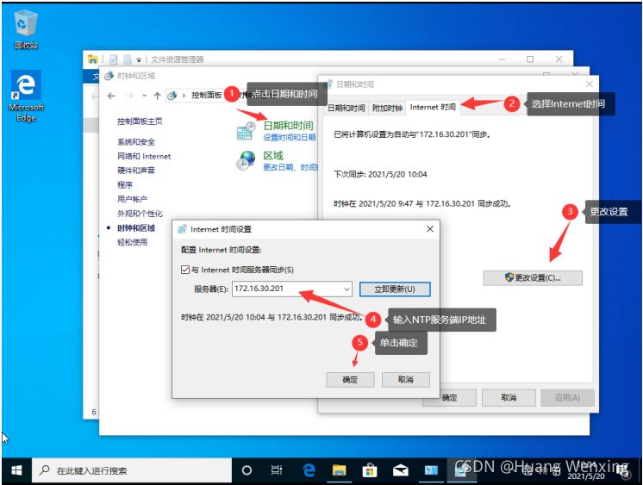
Task: Click the Windows Start button
Action: [x=16, y=470]
